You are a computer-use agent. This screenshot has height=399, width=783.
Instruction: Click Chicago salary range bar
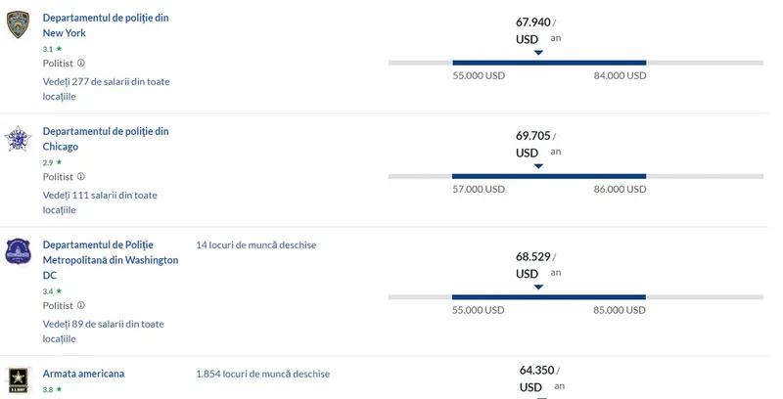pos(548,176)
